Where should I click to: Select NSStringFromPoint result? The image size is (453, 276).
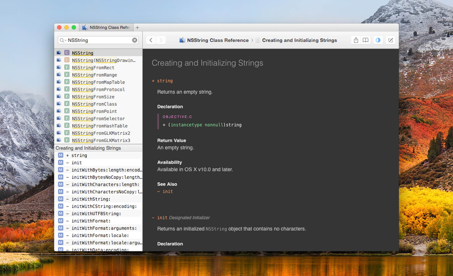click(98, 111)
